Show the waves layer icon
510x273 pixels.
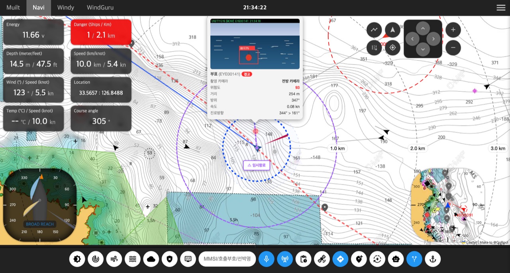pos(133,259)
